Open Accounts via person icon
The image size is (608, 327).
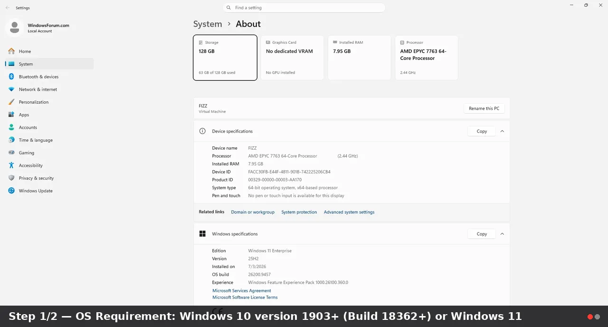11,127
